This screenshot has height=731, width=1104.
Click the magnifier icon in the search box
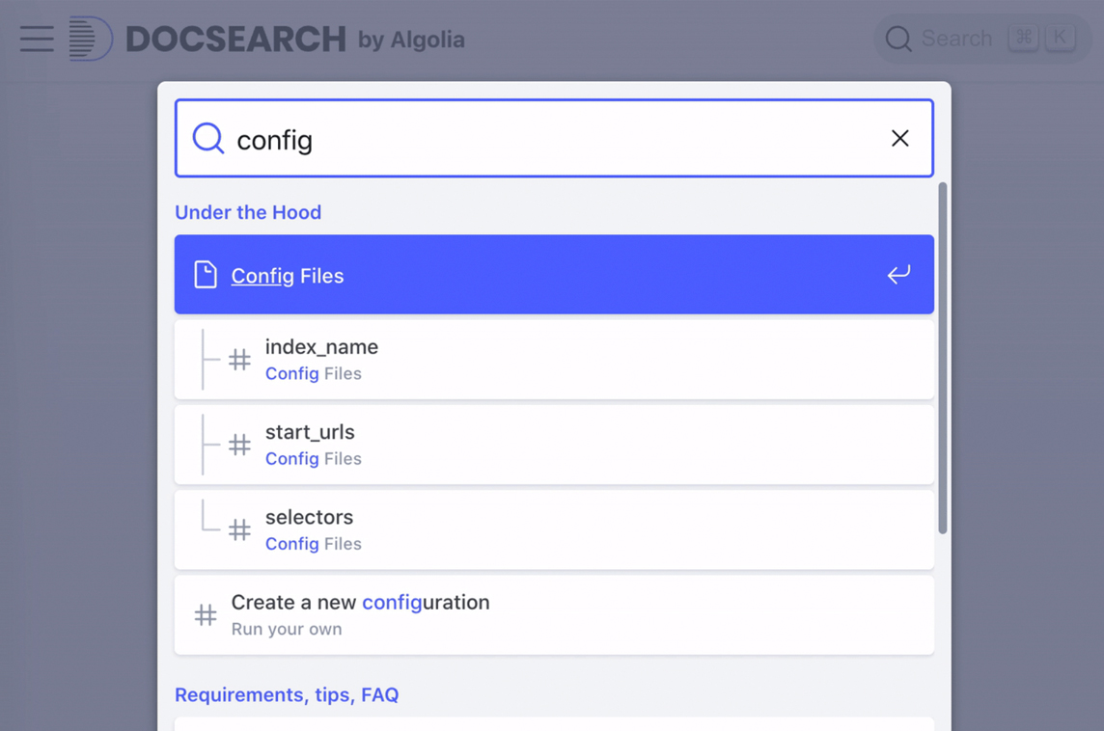pyautogui.click(x=208, y=138)
